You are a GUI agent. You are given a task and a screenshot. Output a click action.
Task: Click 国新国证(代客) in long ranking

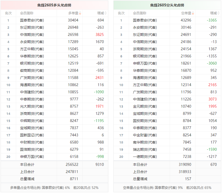pos(32,135)
